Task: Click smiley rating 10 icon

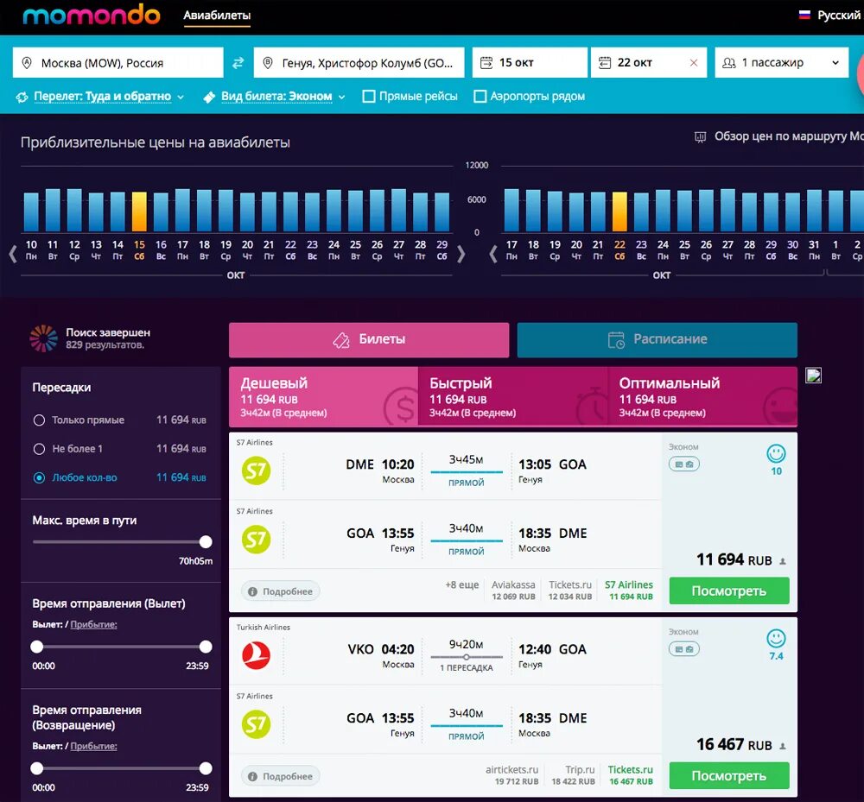Action: 776,453
